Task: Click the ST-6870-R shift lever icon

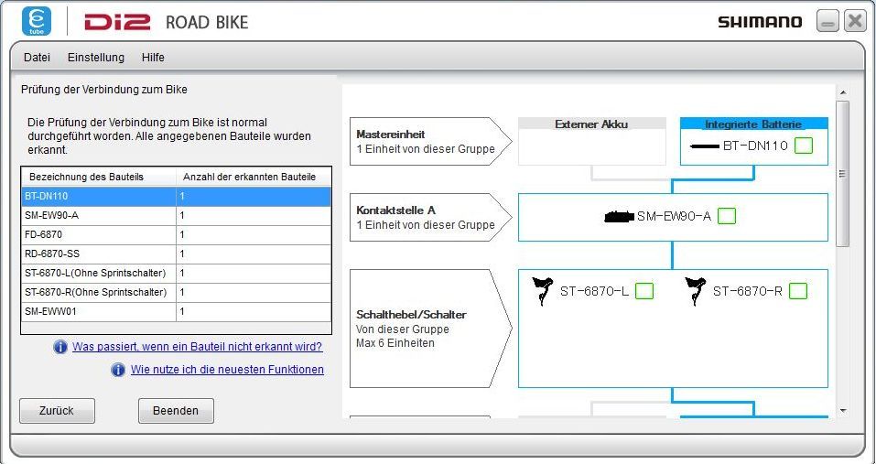Action: [x=695, y=291]
